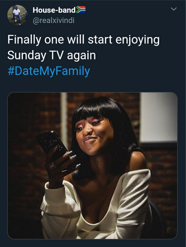Image resolution: width=186 pixels, height=247 pixels.
Task: Click the word 'TV' in the tweet
Action: (x=57, y=56)
